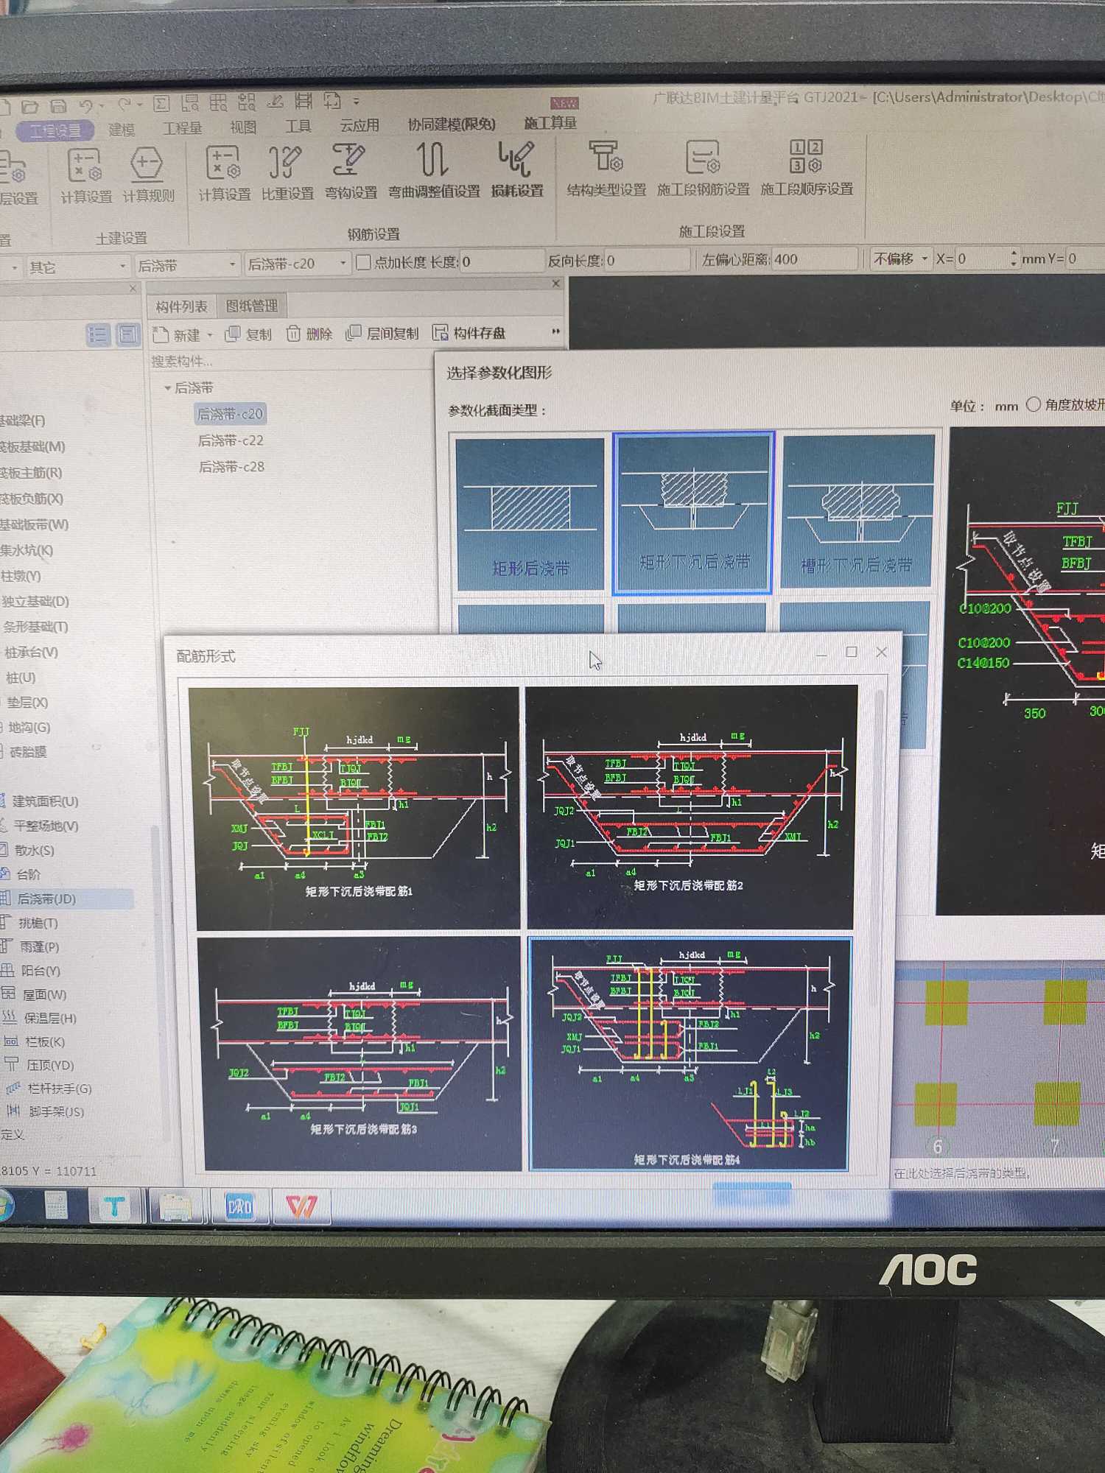Open the file explorer icon on the taskbar
1105x1473 pixels.
pos(176,1206)
